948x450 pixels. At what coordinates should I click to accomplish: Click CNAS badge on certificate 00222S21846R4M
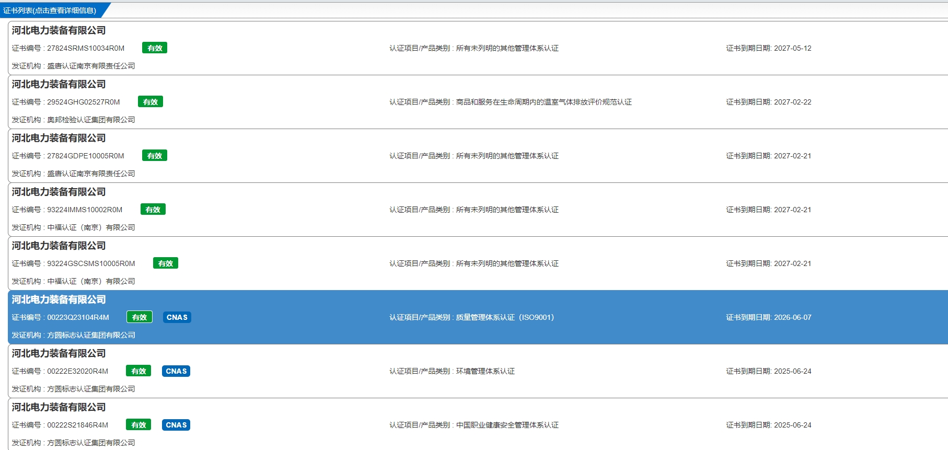point(176,425)
